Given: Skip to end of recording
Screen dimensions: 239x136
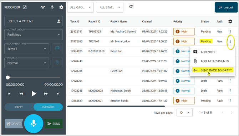Looking at the screenshot, I should tap(58, 94).
